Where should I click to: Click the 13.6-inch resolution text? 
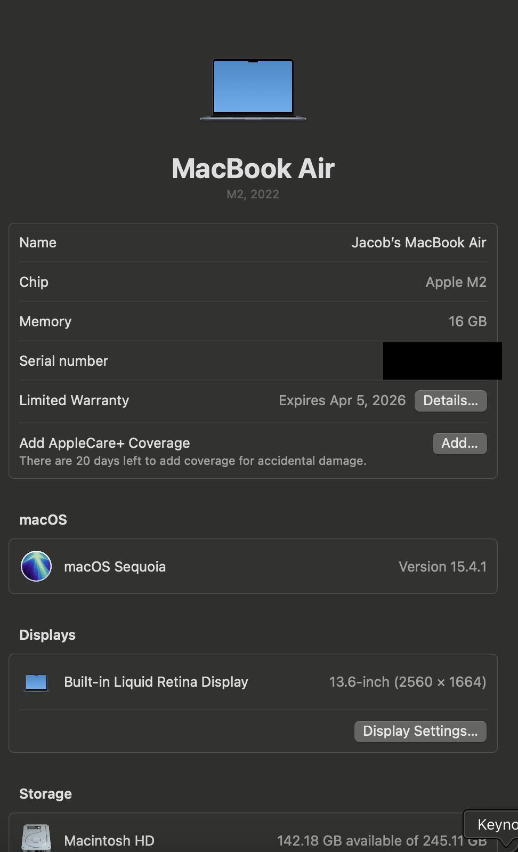[408, 682]
